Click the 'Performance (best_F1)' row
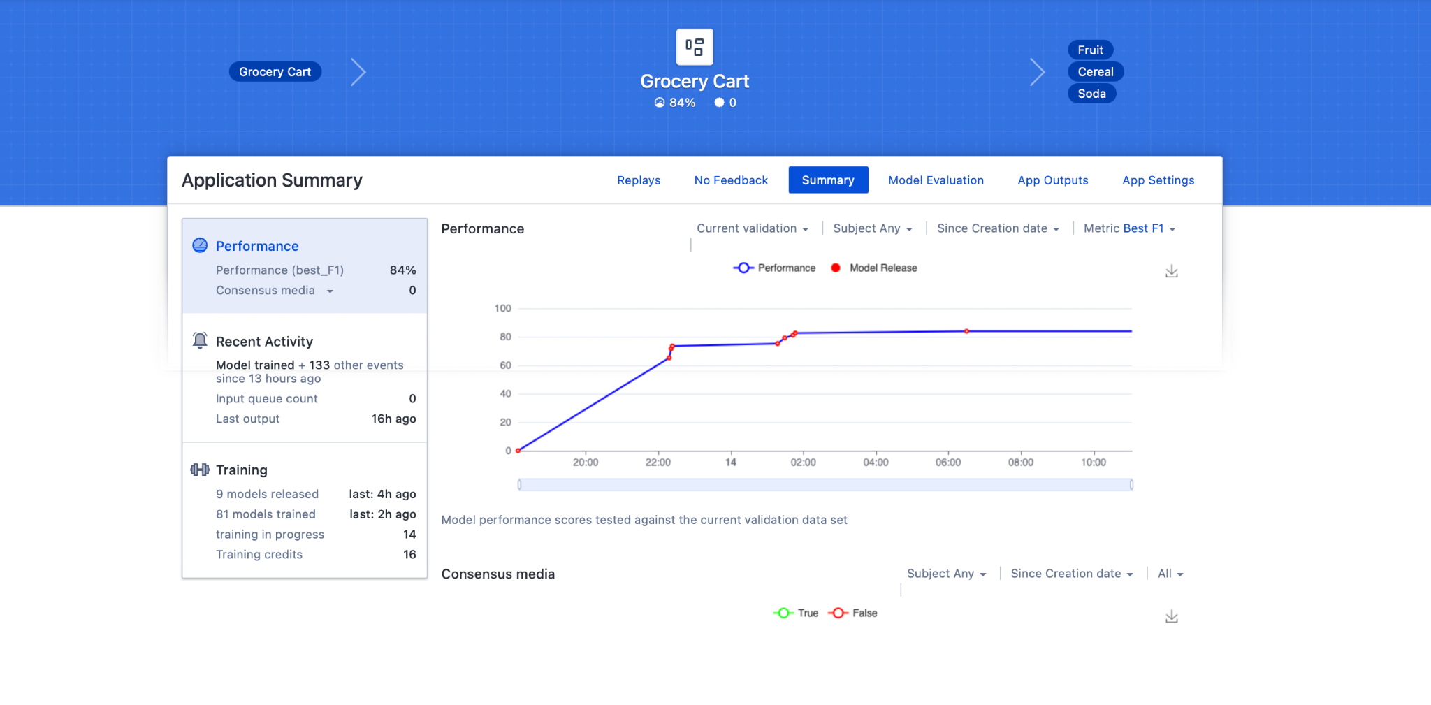The height and width of the screenshot is (705, 1431). pyautogui.click(x=316, y=270)
